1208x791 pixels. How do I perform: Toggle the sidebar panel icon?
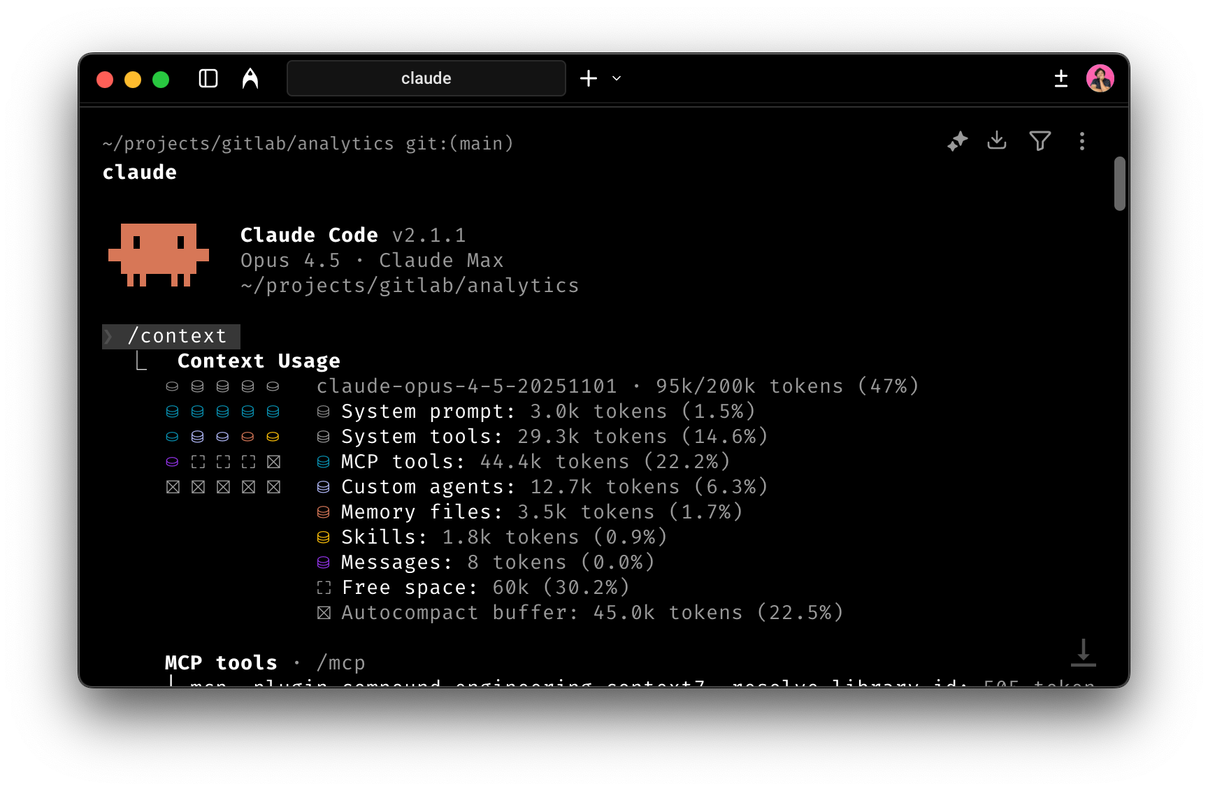tap(208, 78)
